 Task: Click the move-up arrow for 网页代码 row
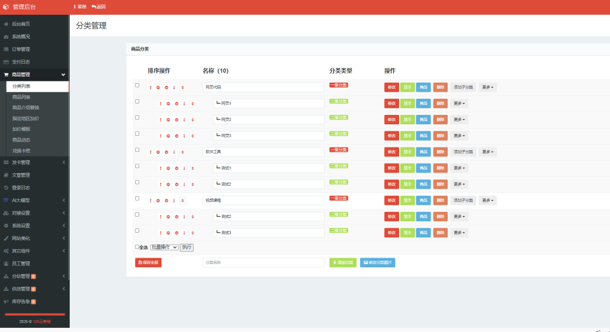point(151,87)
